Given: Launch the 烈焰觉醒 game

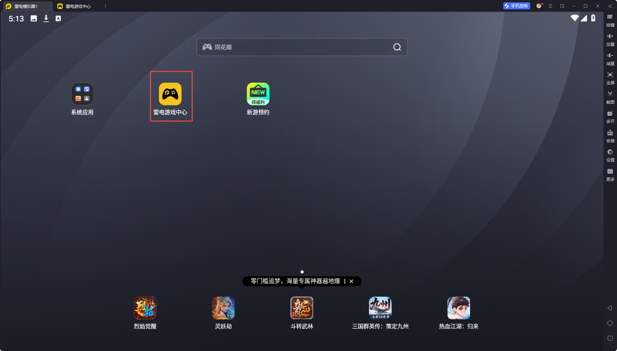Looking at the screenshot, I should 145,308.
